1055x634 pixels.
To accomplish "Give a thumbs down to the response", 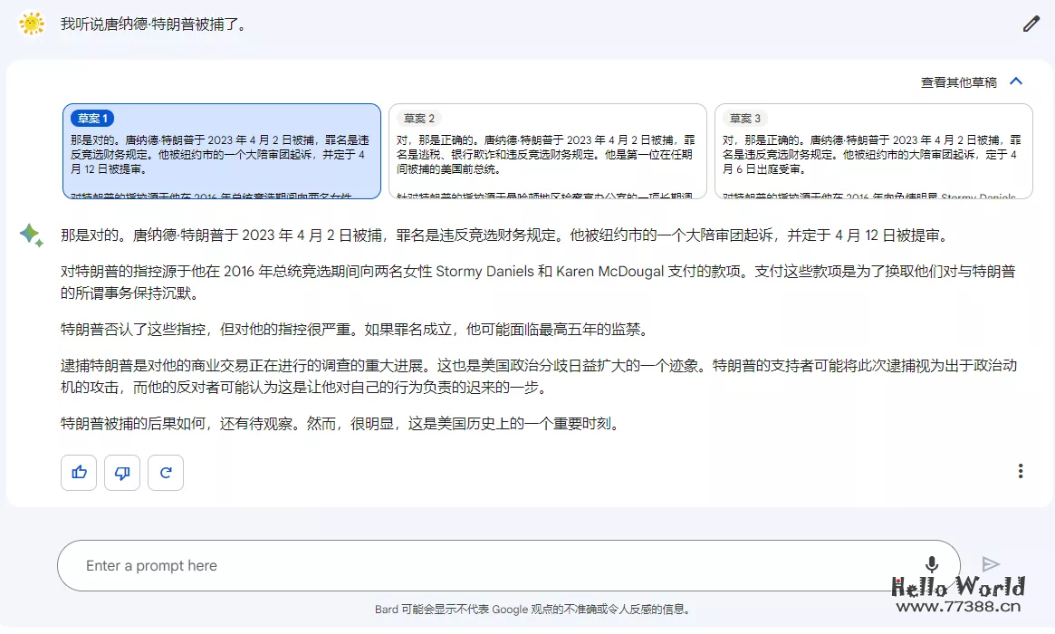I will (x=121, y=472).
